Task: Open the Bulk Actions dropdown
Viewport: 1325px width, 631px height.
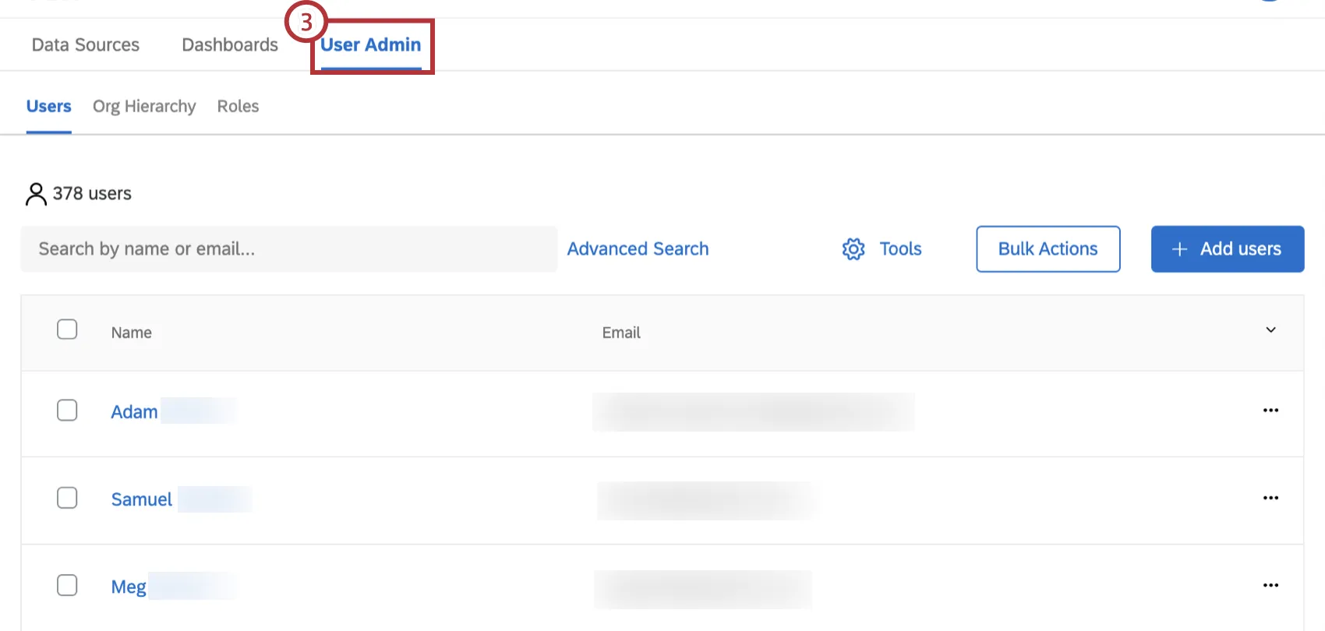Action: tap(1048, 249)
